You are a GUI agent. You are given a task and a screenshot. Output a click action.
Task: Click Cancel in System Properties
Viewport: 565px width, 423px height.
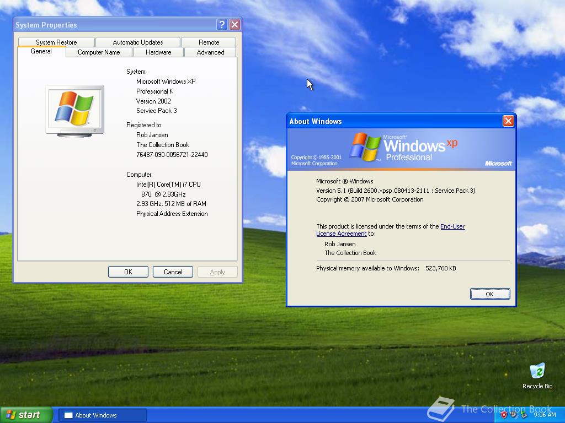[173, 272]
